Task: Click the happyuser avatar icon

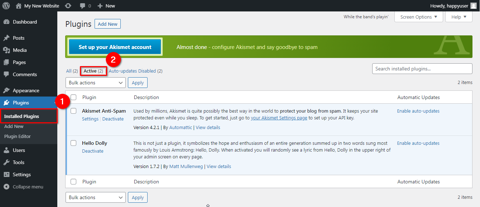Action: point(473,6)
